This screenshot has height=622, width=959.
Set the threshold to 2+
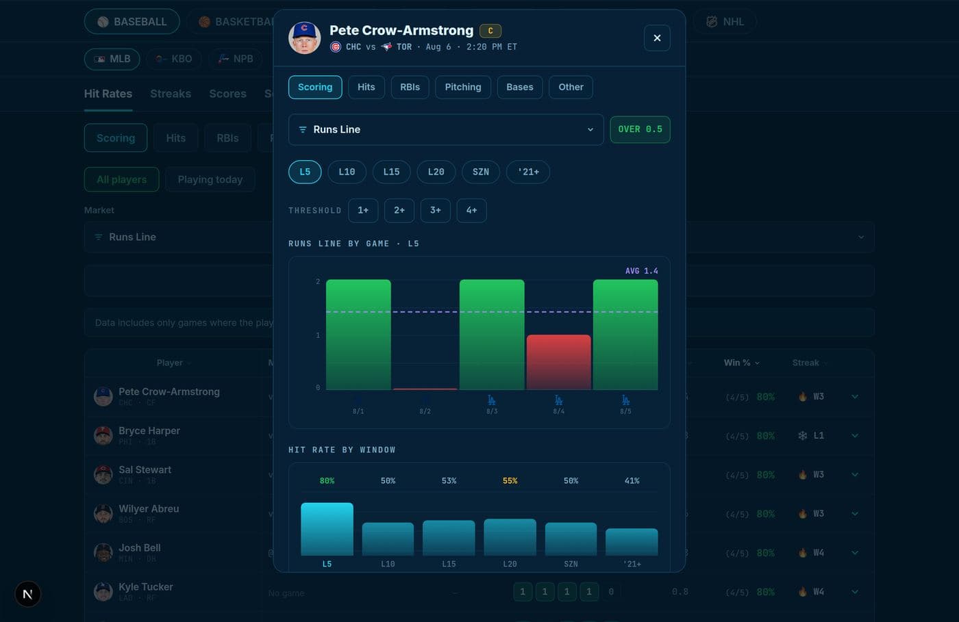399,210
